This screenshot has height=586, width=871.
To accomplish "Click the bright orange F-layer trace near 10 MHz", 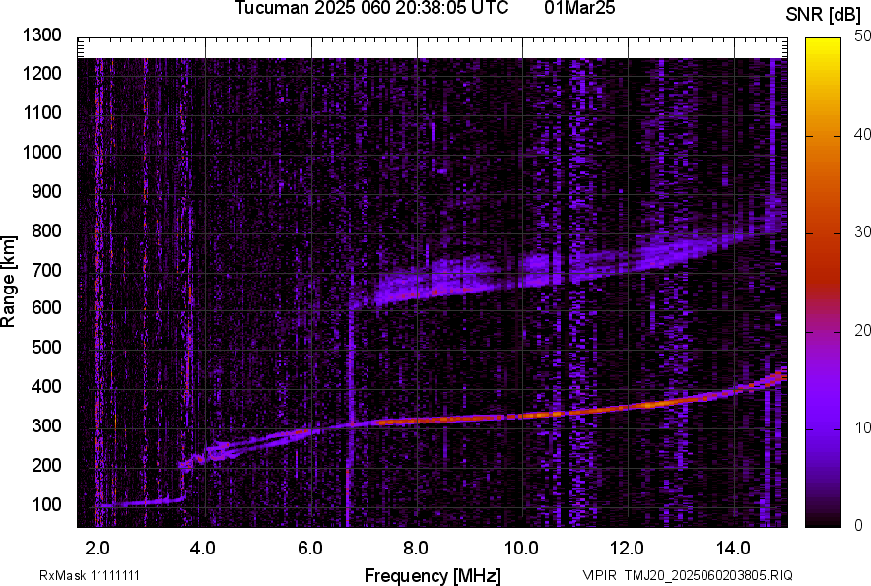I will tap(521, 415).
